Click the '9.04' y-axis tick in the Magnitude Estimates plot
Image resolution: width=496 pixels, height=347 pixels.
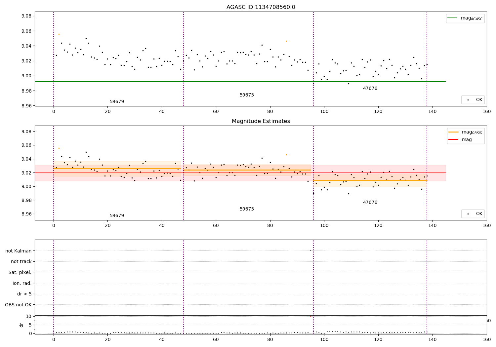coord(27,159)
